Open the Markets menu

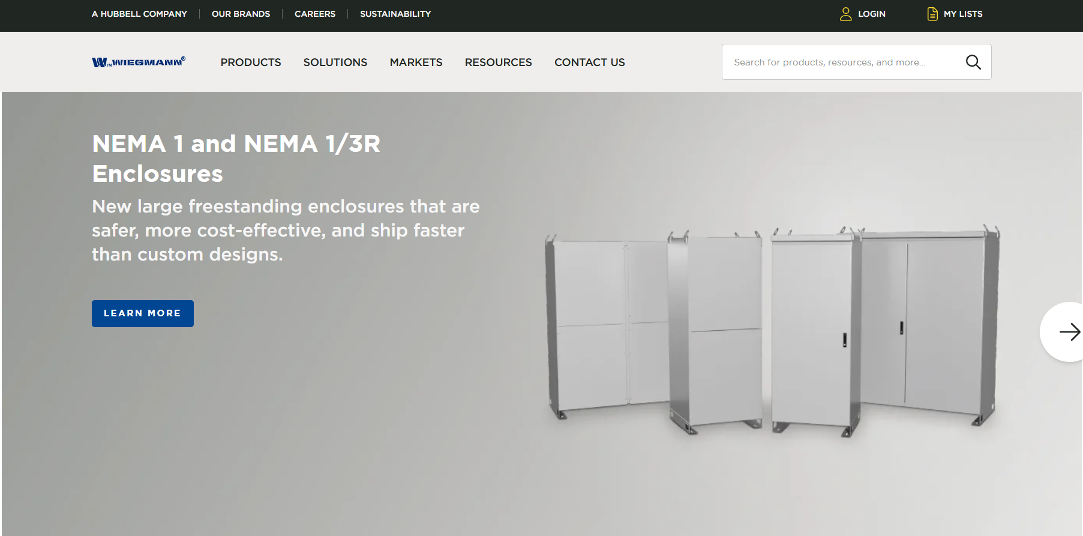click(x=416, y=62)
